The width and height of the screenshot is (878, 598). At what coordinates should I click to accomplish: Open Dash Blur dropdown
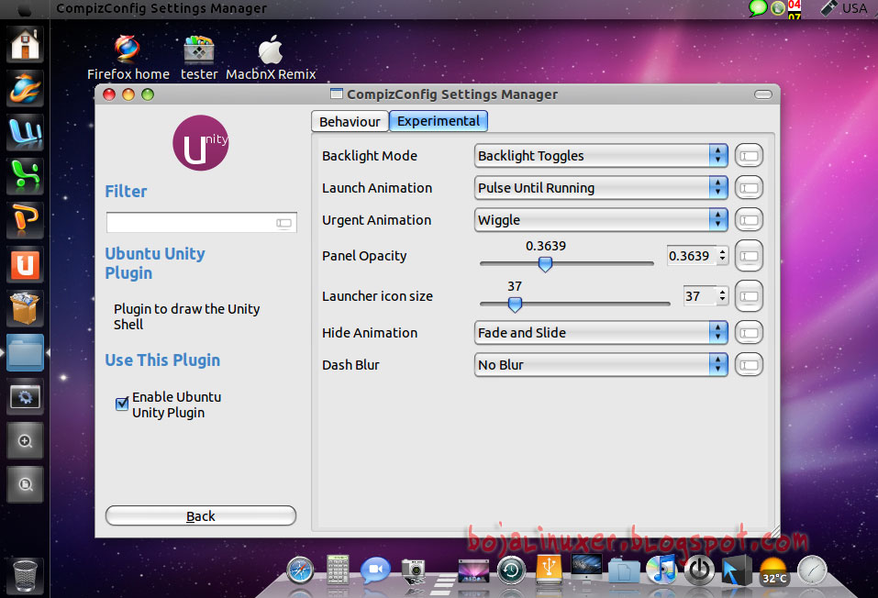click(601, 365)
